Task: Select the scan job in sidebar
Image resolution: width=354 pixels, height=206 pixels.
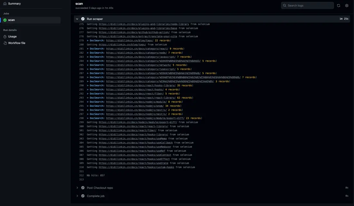Action: click(x=11, y=20)
